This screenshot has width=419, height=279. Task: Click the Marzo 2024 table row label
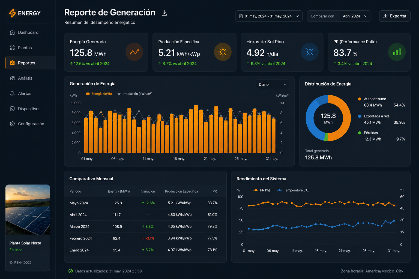point(79,227)
